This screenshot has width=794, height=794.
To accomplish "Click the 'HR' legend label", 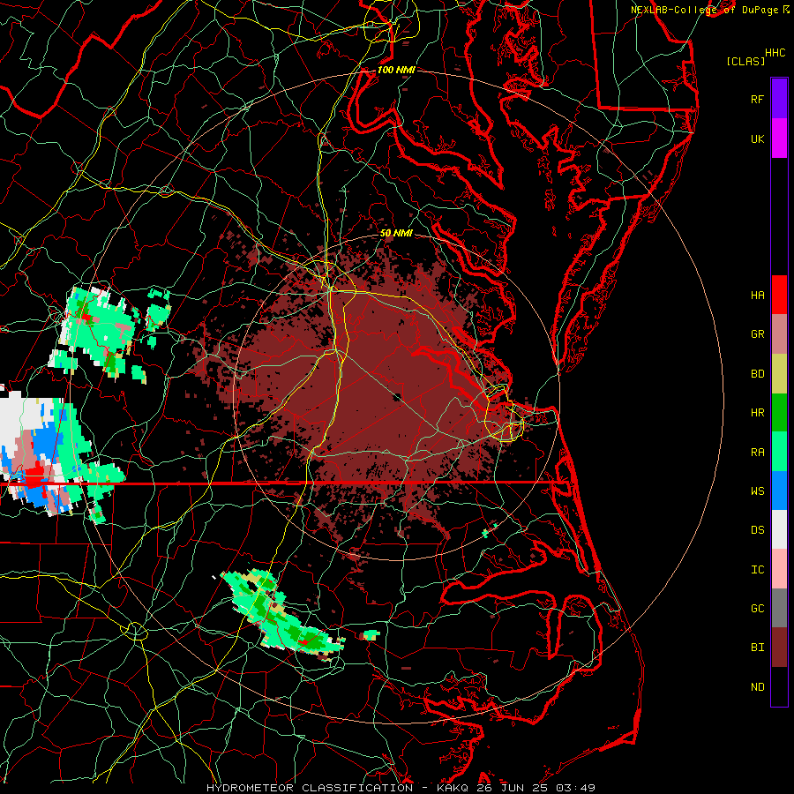I will [757, 413].
